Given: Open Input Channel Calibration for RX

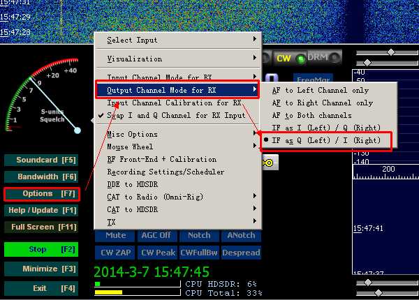Looking at the screenshot, I should click(x=177, y=103).
